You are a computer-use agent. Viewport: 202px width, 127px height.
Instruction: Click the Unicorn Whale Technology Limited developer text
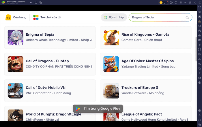point(52,40)
